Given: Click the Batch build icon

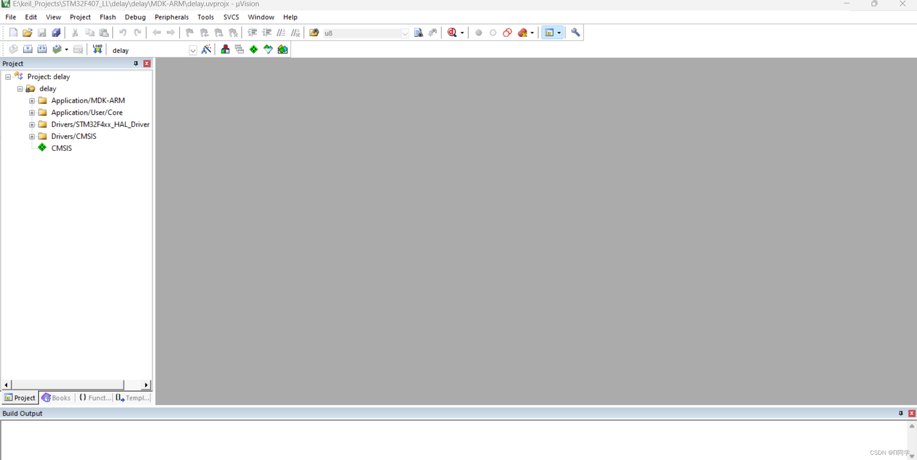Looking at the screenshot, I should 57,49.
